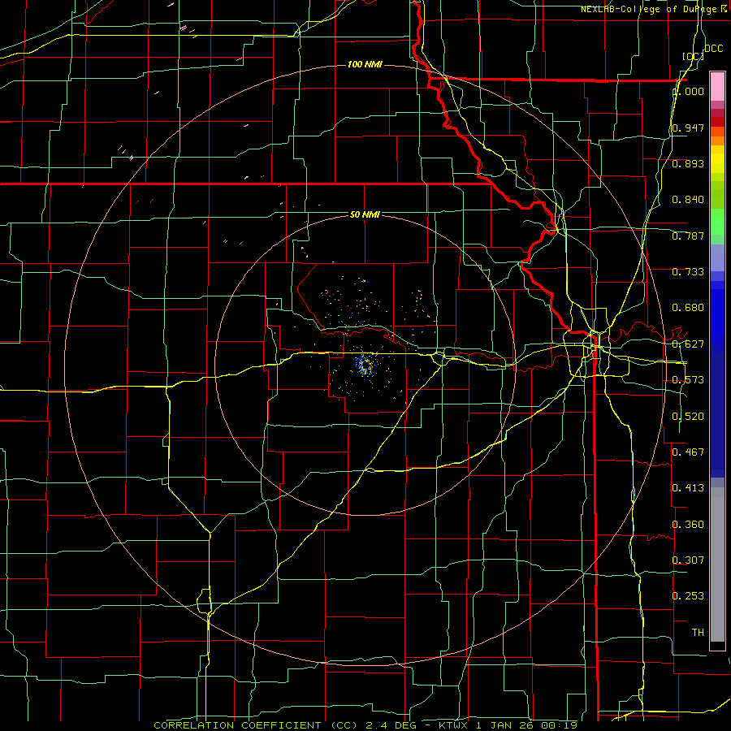The height and width of the screenshot is (731, 731).
Task: Click the '0.840' legend value
Action: pyautogui.click(x=688, y=200)
